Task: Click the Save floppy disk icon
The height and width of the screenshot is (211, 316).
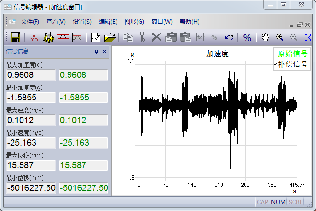Action: 14,37
